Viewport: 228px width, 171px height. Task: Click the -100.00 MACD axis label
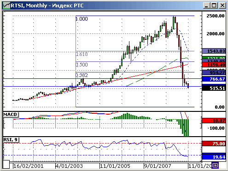pyautogui.click(x=216, y=128)
